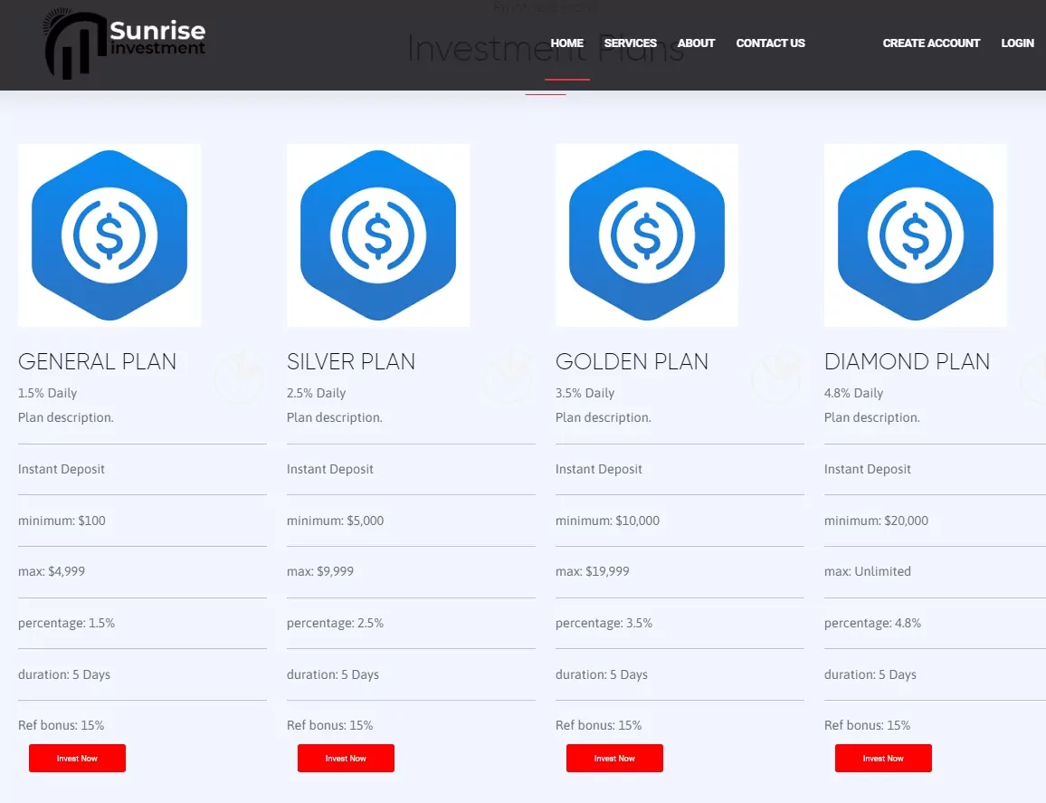Select the SILVER PLAN heading

click(351, 361)
